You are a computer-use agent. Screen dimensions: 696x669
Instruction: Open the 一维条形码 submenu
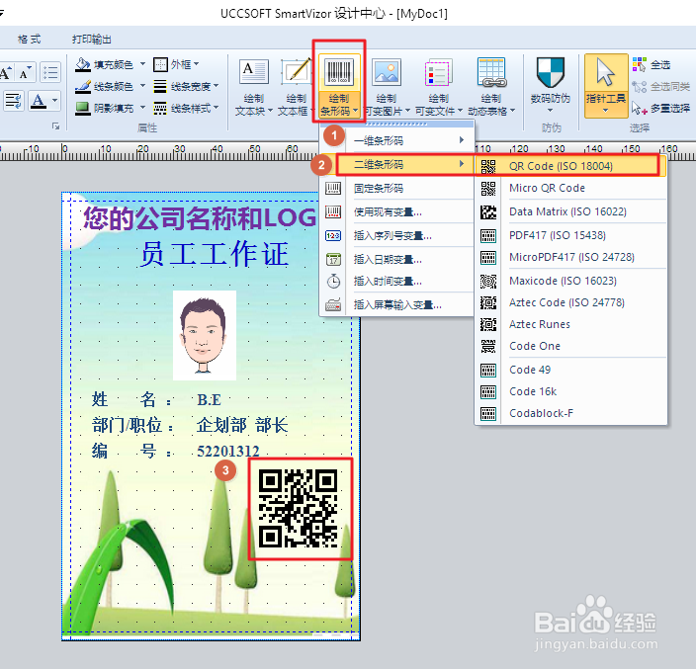coord(396,140)
